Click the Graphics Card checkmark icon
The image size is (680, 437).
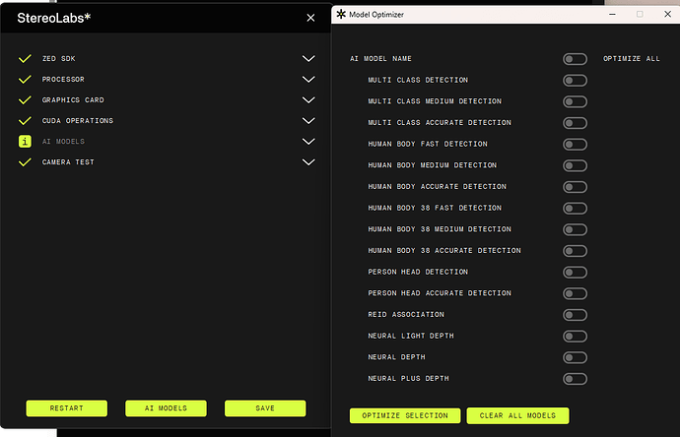(25, 100)
